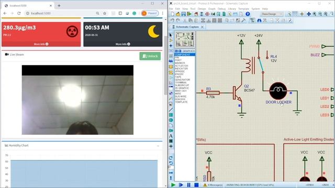Click the binoculars Search icon in Proteus
Screen dimensions: 335x188
(259, 20)
